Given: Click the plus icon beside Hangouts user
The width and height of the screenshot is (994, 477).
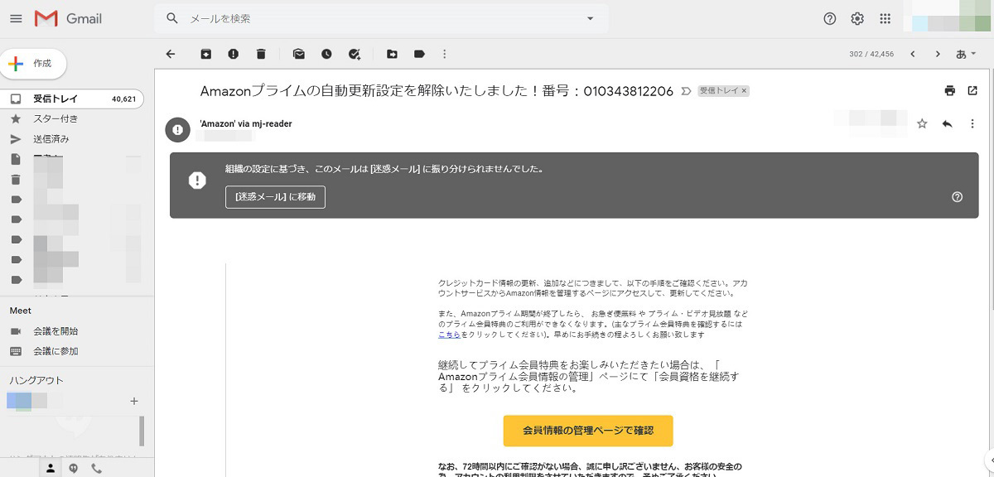Looking at the screenshot, I should [x=134, y=402].
